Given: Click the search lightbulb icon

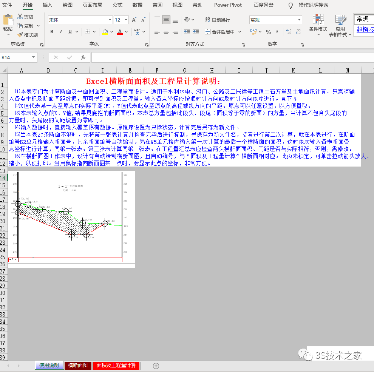Looking at the screenshot, I should 291,5.
